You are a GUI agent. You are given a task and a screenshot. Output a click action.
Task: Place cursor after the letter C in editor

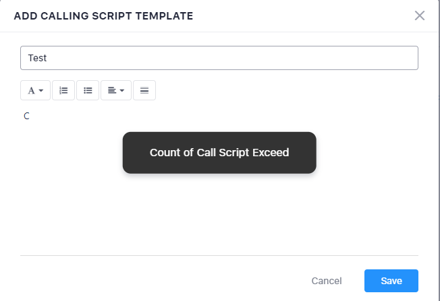(x=30, y=116)
